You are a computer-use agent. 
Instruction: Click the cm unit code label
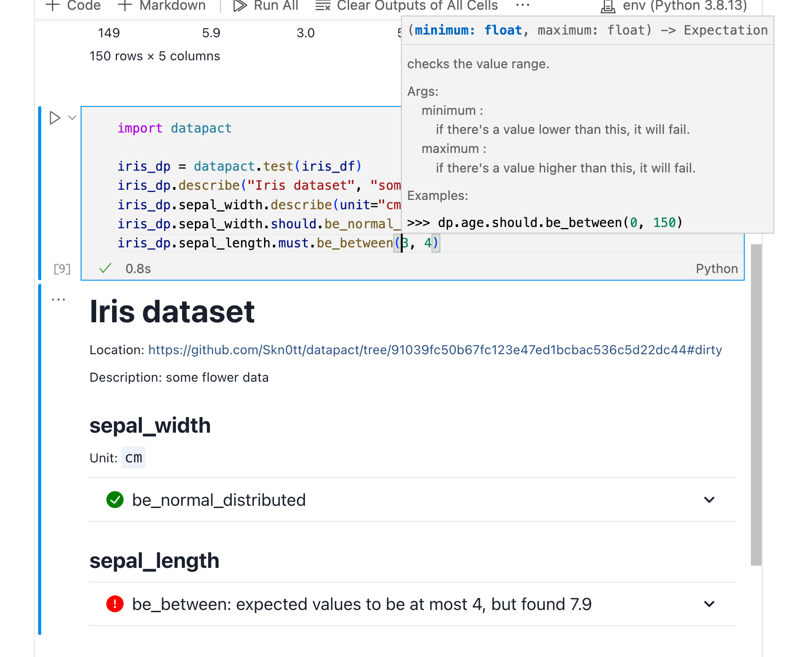click(133, 458)
